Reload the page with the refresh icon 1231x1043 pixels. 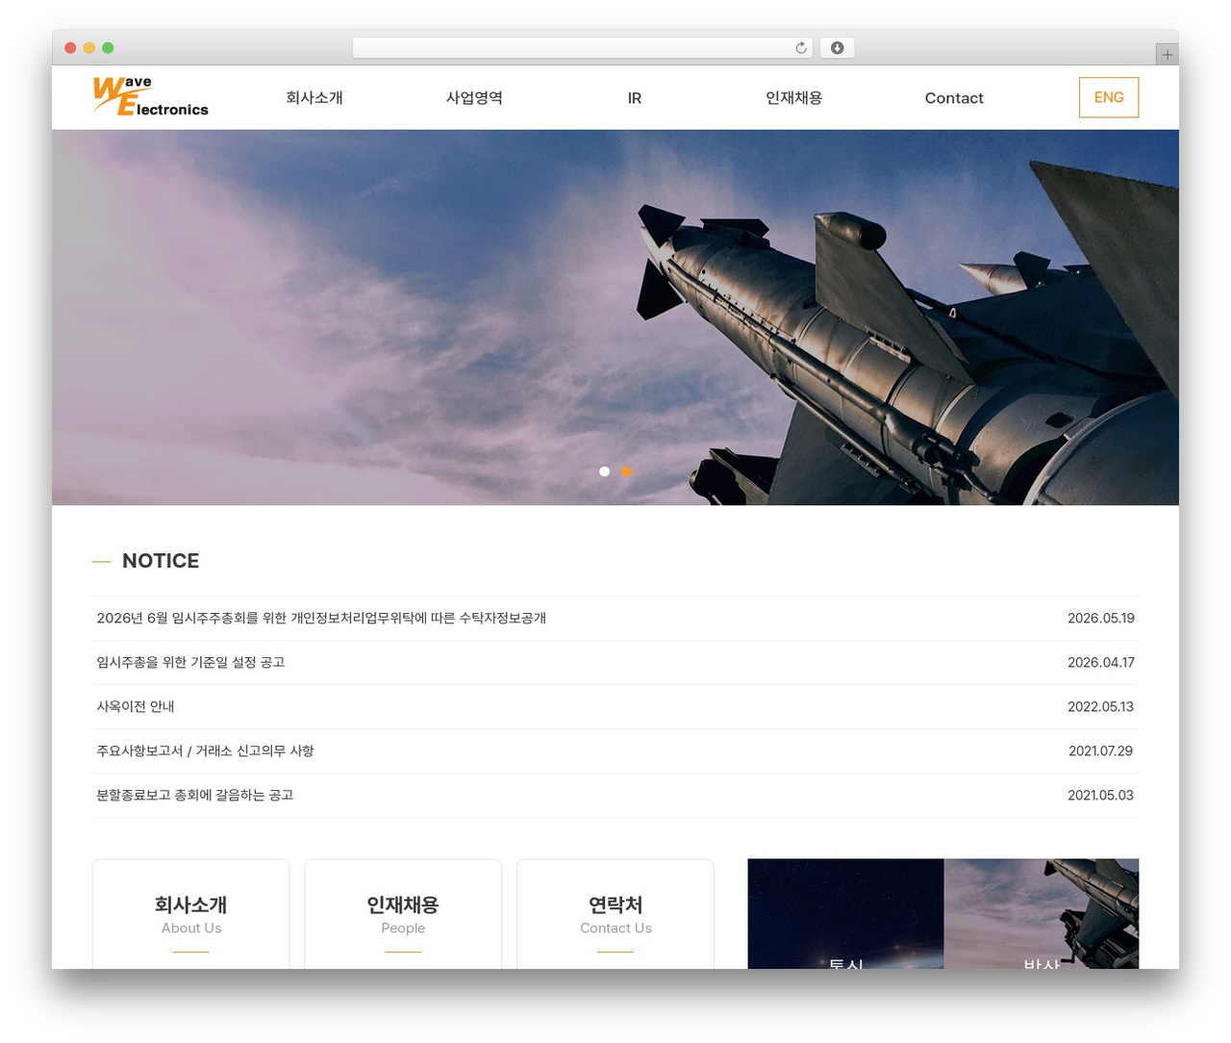tap(801, 48)
